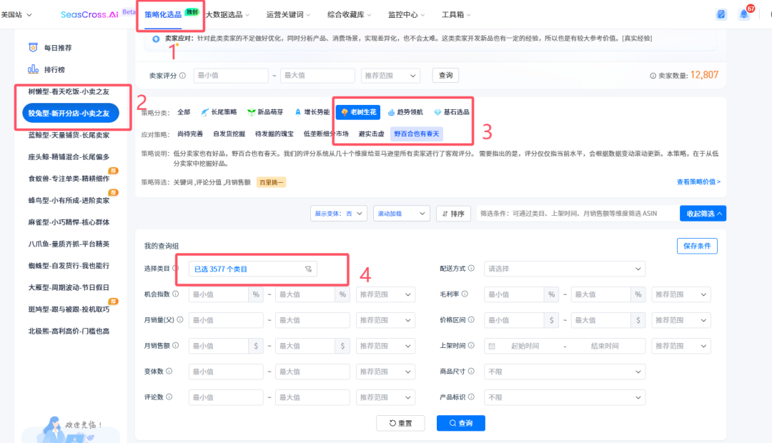Image resolution: width=772 pixels, height=443 pixels.
Task: Click the 基石选品 diamond icon
Action: [x=437, y=111]
